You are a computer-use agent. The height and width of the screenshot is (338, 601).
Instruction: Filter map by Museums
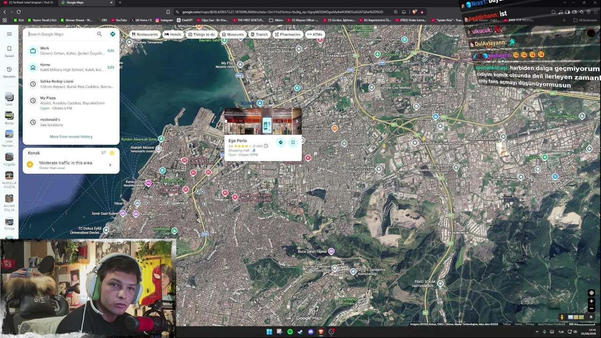[232, 34]
